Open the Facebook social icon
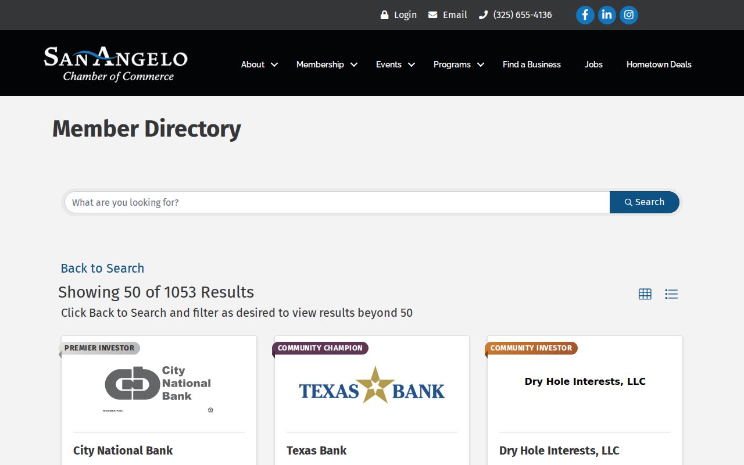 (585, 15)
